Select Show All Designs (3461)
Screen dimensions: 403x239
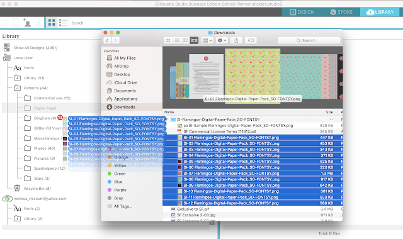36,48
